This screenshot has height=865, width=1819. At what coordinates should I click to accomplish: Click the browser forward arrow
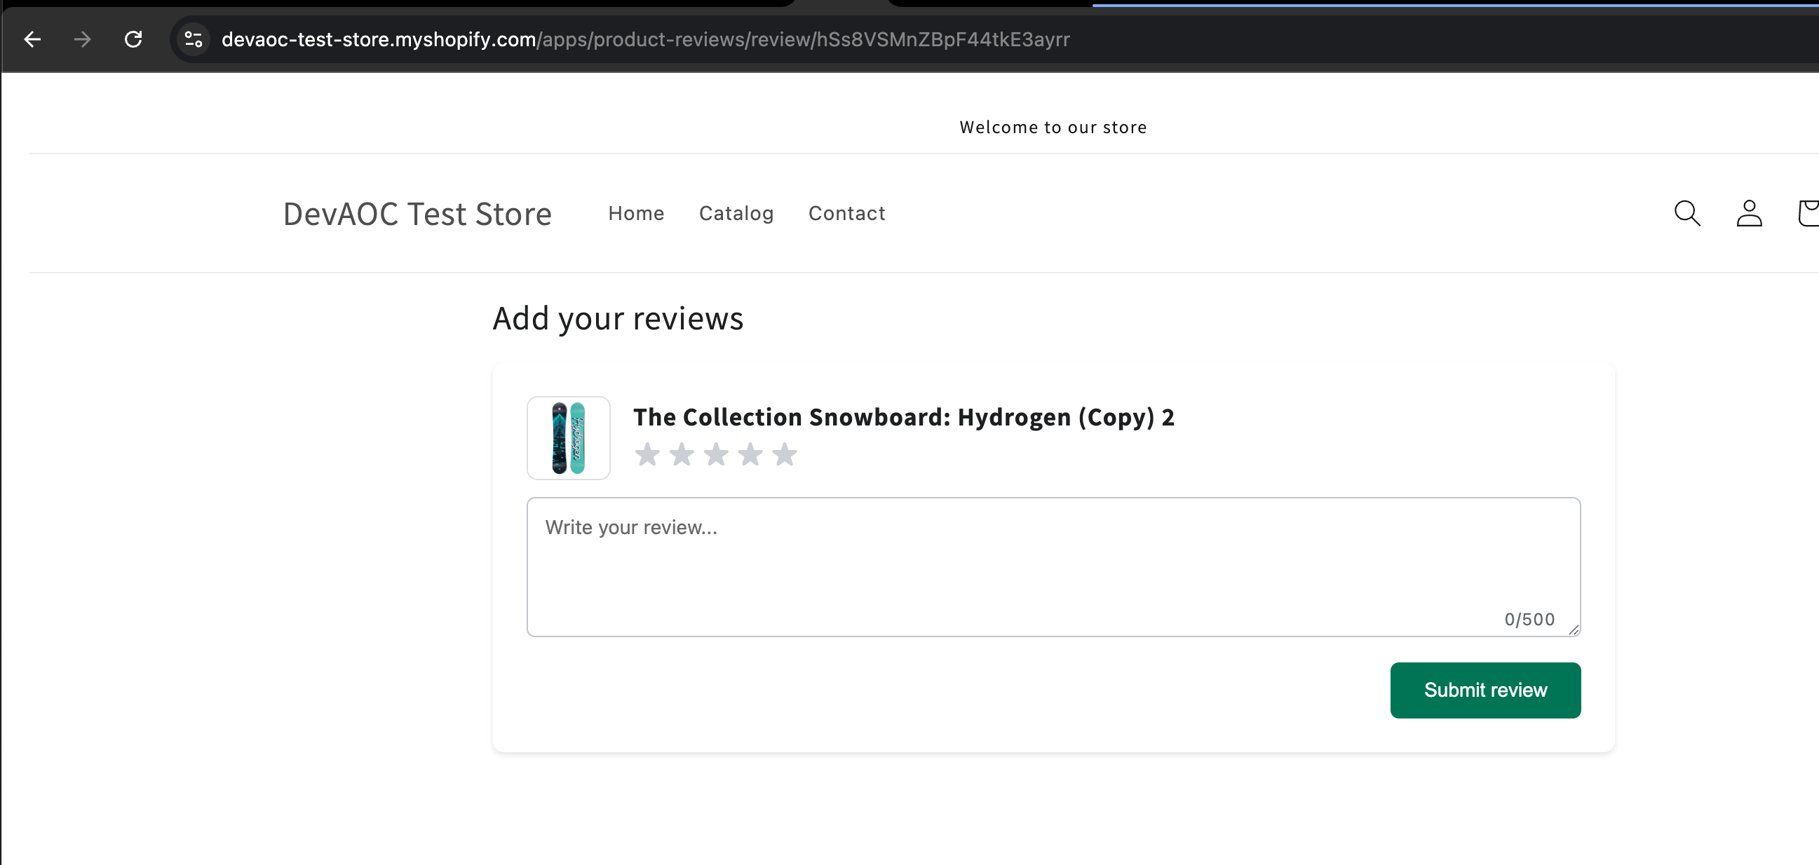click(83, 39)
